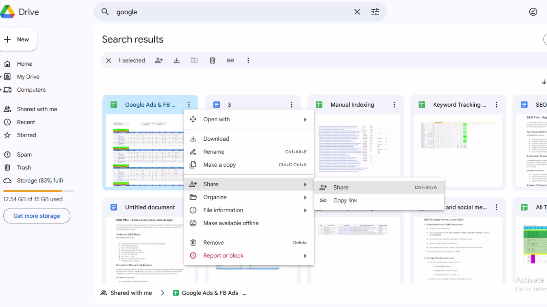Click the Google Drive logo
Screen dimensions: 547x307
(x=7, y=12)
